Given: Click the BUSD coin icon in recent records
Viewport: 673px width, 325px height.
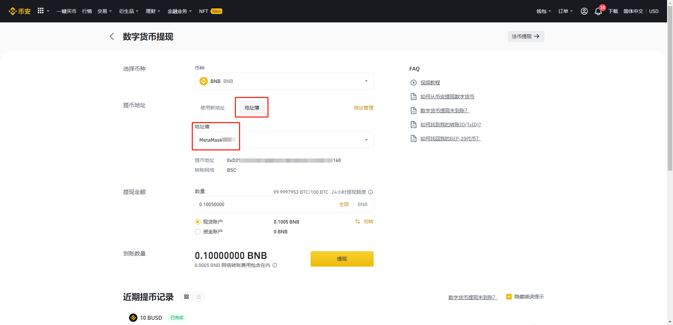Looking at the screenshot, I should 133,318.
